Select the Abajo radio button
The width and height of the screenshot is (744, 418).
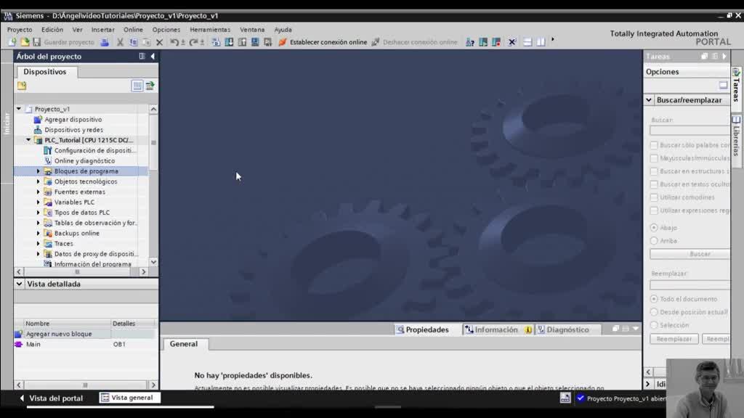(x=654, y=228)
